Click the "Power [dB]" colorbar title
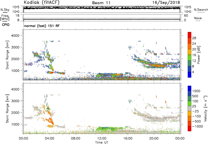This screenshot has width=208, height=144. (199, 55)
